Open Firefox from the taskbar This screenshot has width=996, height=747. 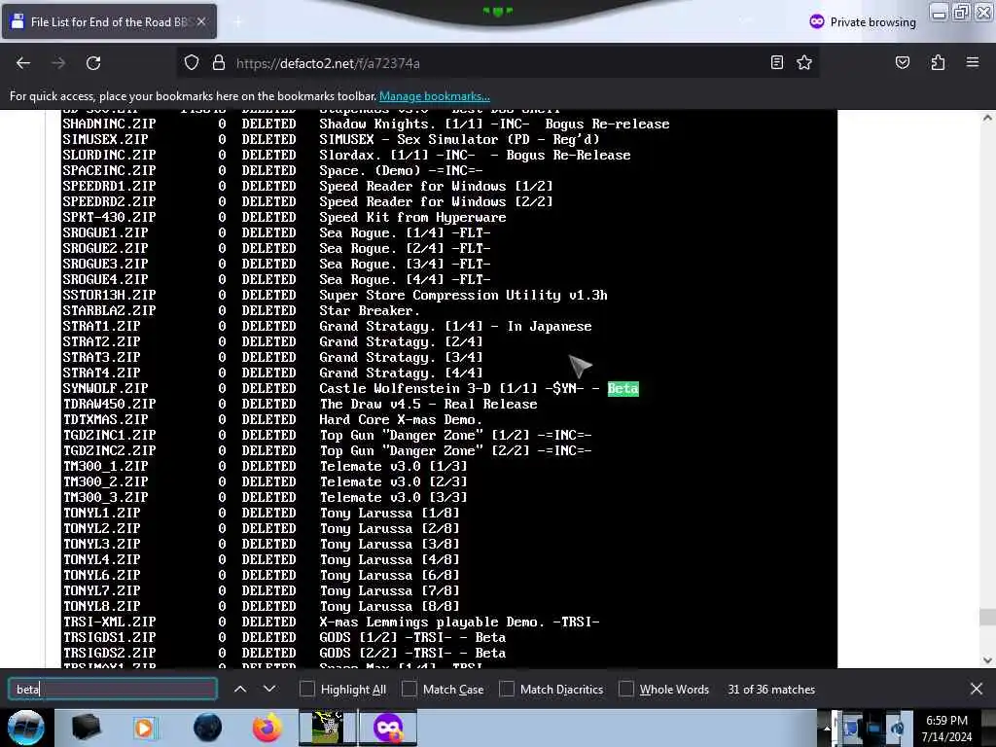click(267, 728)
